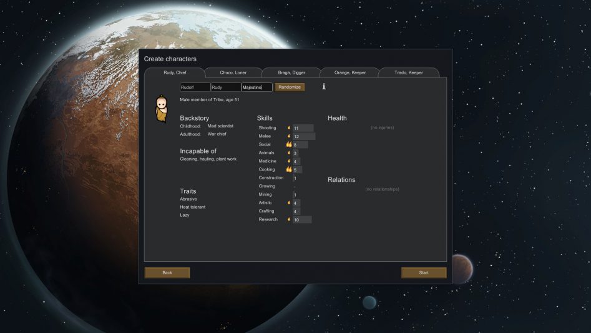Click the Social skill bar showing 8
Image resolution: width=591 pixels, height=333 pixels.
point(300,145)
